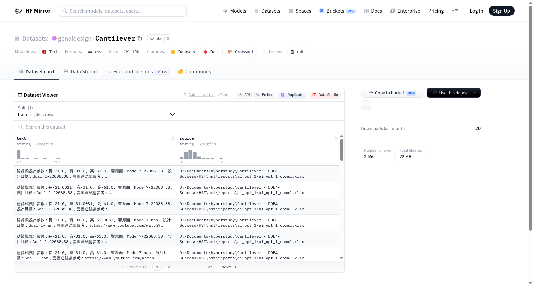
Task: Open the Files and versions tab
Action: (137, 72)
